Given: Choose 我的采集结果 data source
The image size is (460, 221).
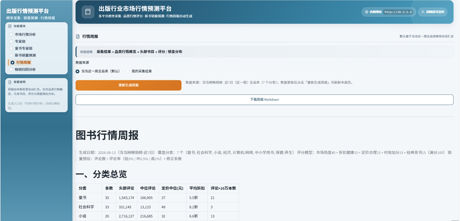Looking at the screenshot, I should (139, 71).
